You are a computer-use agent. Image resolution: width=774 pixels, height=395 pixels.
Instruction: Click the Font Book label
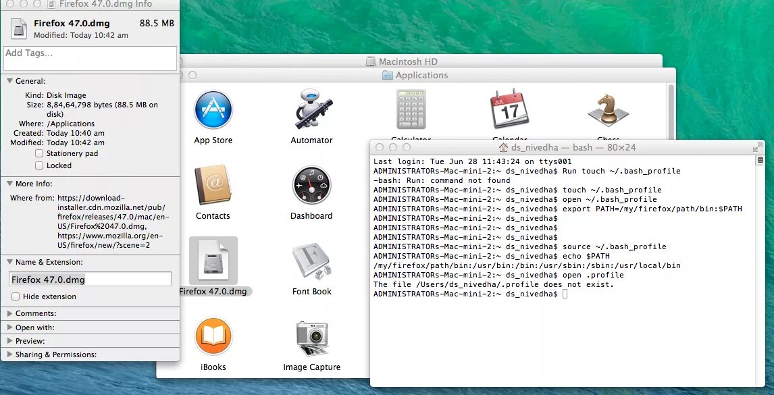tap(311, 291)
